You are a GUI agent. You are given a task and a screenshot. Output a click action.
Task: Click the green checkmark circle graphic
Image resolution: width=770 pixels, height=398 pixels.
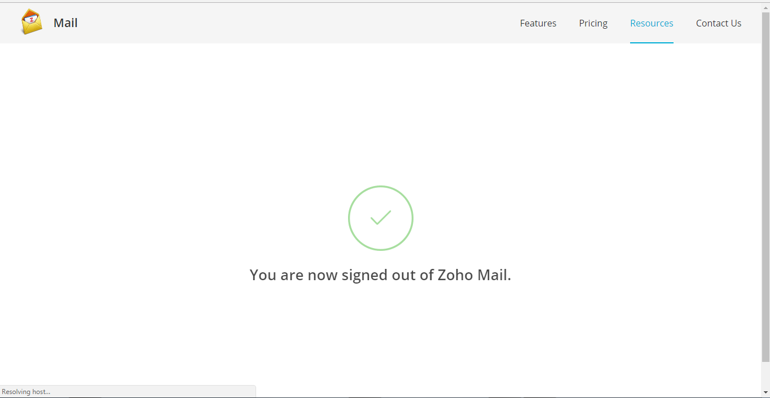[x=381, y=218]
